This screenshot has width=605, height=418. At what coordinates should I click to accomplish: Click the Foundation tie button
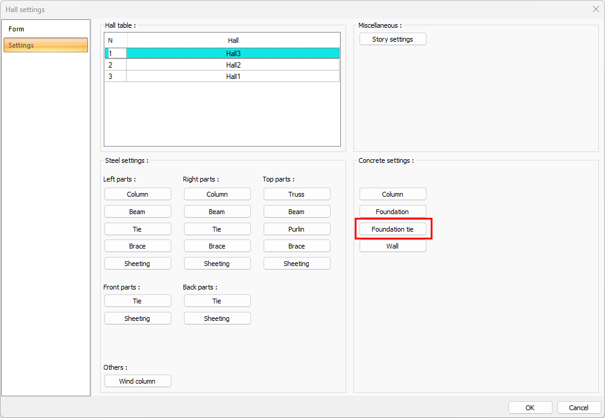[x=393, y=229]
